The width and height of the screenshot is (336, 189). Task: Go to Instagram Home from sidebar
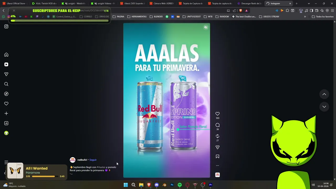(6, 55)
